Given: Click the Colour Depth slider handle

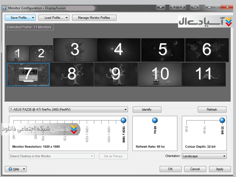Looking at the screenshot, I should pos(222,120).
